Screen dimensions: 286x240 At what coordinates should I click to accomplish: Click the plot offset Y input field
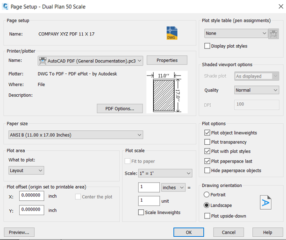[32, 210]
